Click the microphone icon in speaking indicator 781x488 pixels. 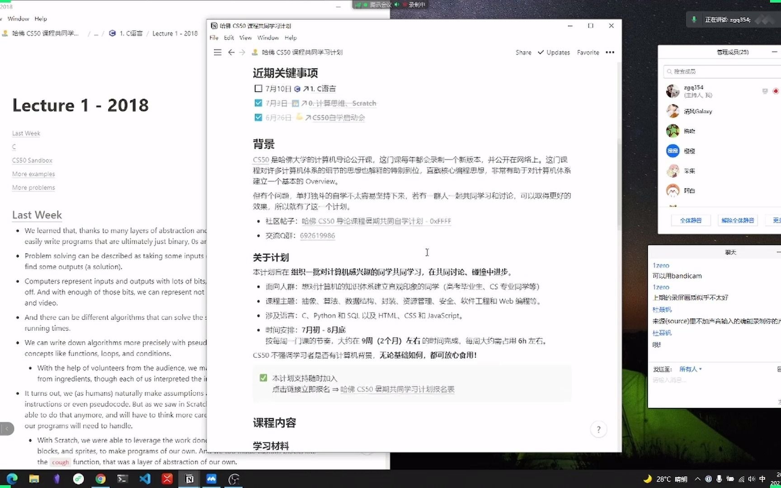click(x=694, y=19)
